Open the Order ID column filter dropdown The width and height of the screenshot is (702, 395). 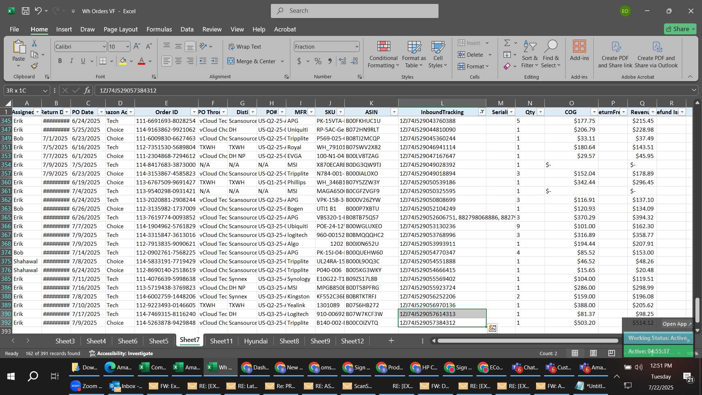194,112
